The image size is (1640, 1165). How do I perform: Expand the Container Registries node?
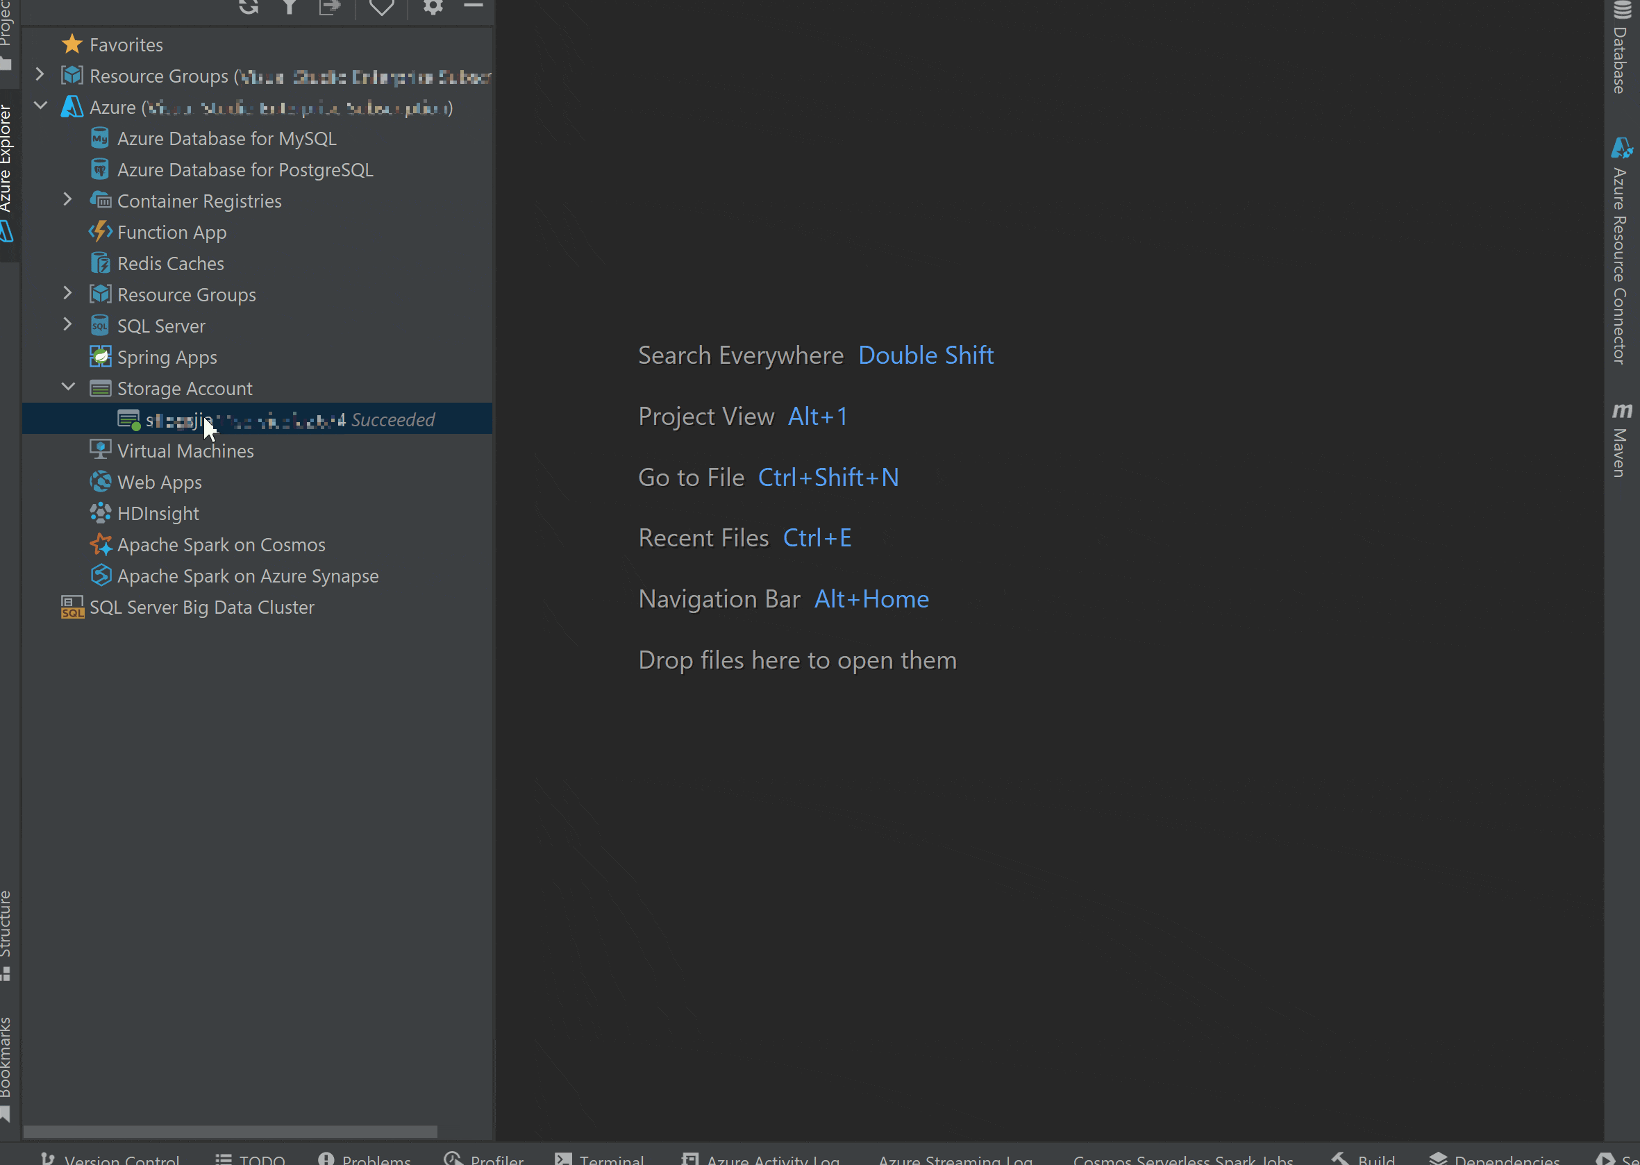click(67, 199)
